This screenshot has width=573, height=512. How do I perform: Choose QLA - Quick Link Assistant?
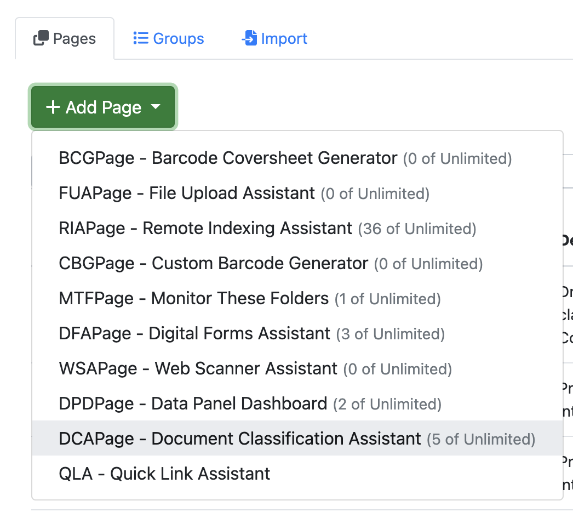[164, 474]
